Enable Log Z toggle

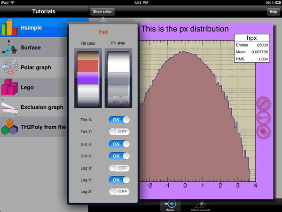(x=119, y=191)
